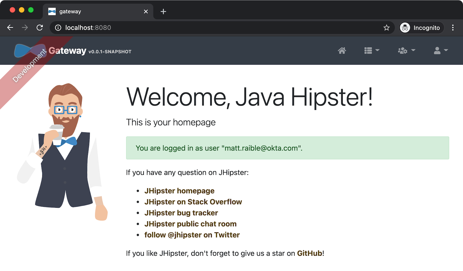
Task: Follow @jhipster on Twitter link
Action: [192, 235]
